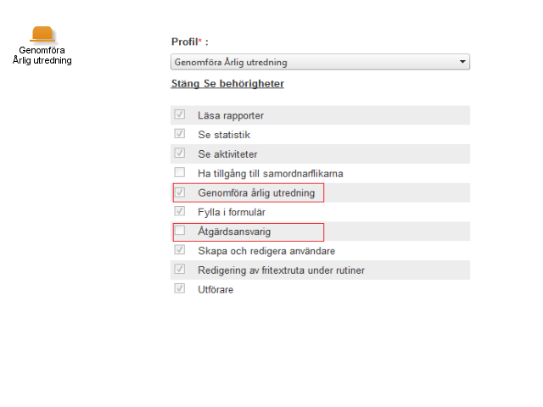Image resolution: width=543 pixels, height=407 pixels.
Task: Enable the Åtgärdsansvarig checkbox
Action: tap(179, 231)
